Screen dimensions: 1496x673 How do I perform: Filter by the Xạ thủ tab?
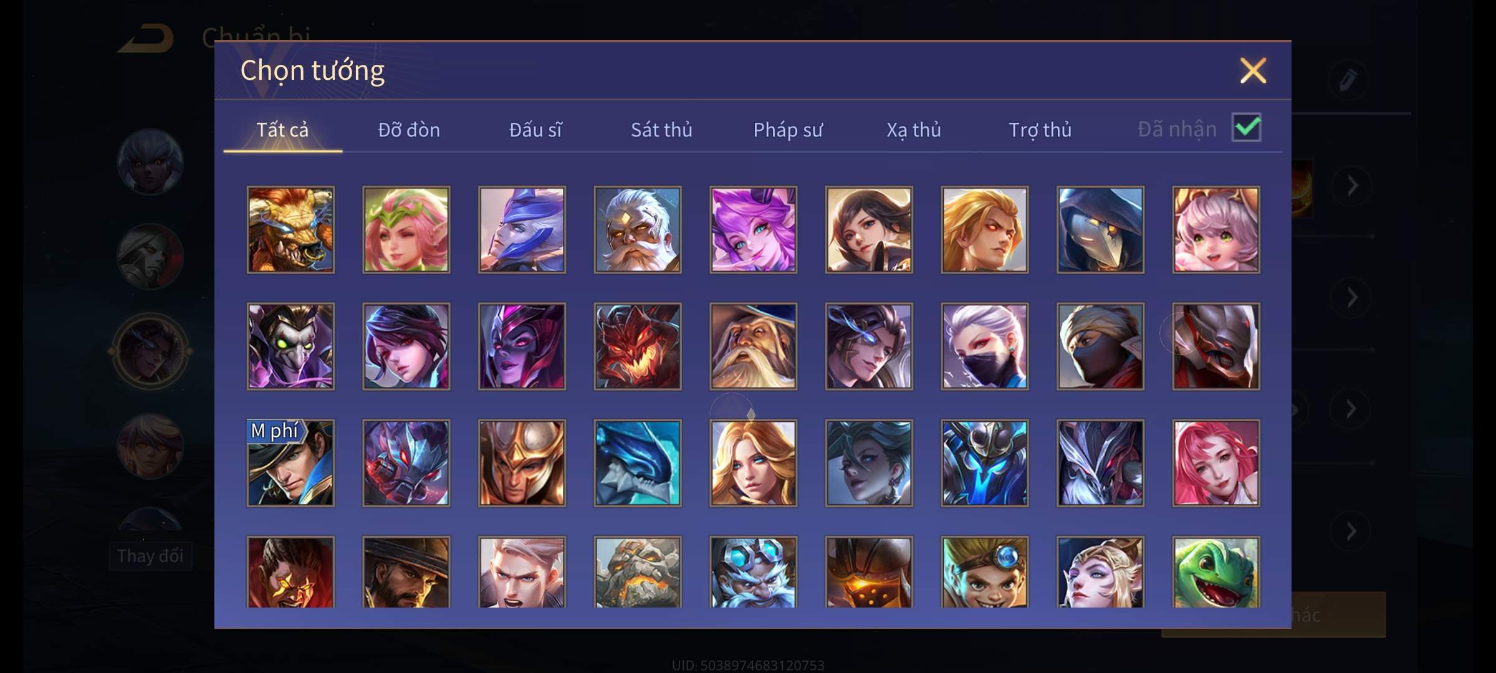[x=914, y=130]
